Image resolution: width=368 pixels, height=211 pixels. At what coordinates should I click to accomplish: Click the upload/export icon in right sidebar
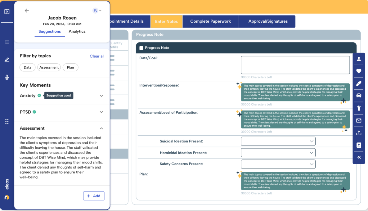tap(358, 132)
